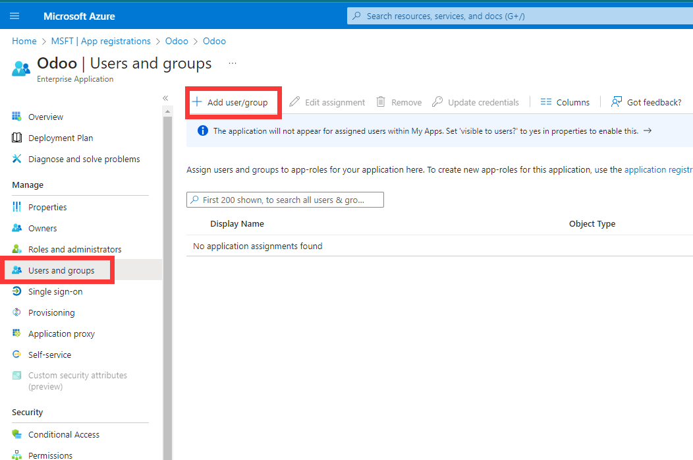Click the sidebar vertical scrollbar
Viewport: 693px width, 460px height.
167,287
